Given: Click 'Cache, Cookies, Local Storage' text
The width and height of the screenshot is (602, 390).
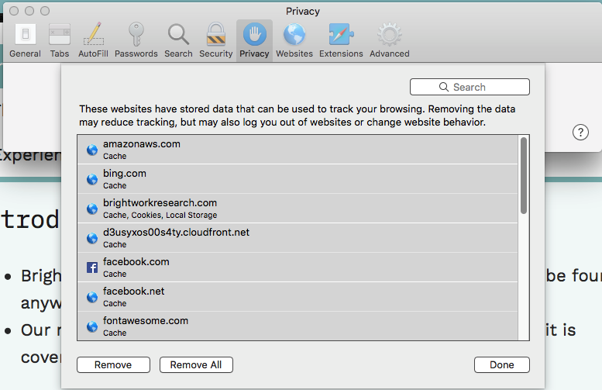Looking at the screenshot, I should tap(160, 216).
